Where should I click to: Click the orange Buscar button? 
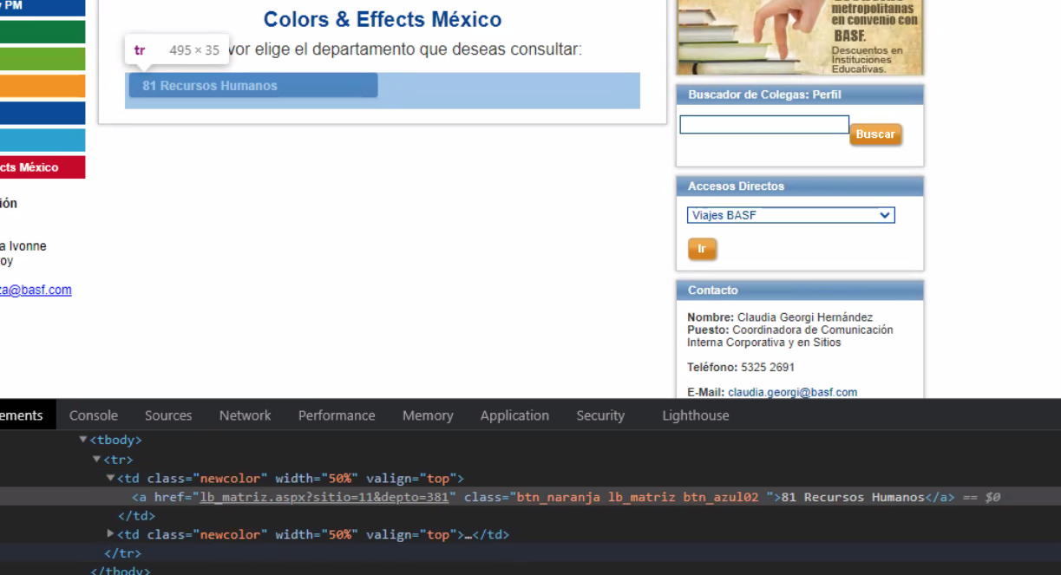click(875, 134)
